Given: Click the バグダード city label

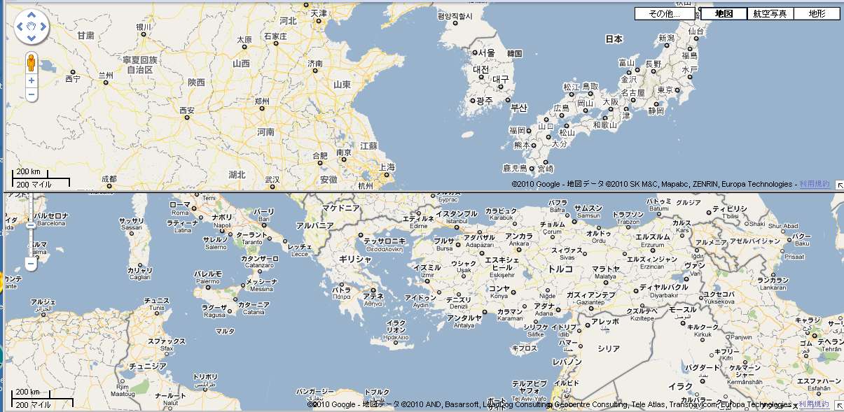Looking at the screenshot, I should pyautogui.click(x=701, y=367).
